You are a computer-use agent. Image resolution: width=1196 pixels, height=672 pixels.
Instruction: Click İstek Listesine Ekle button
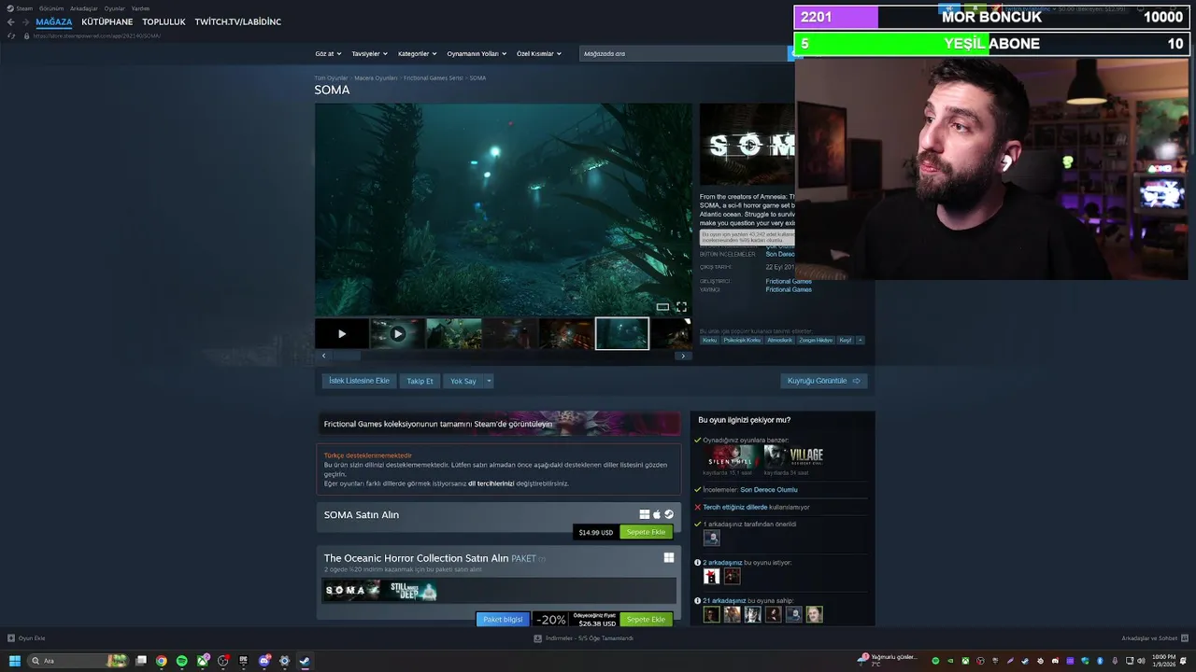point(359,381)
